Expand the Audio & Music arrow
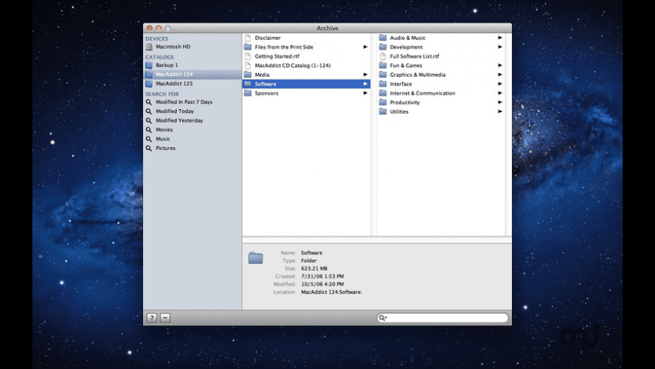Viewport: 655px width, 369px height. point(500,38)
